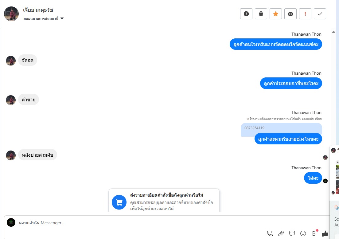The height and width of the screenshot is (239, 339).
Task: Toggle the red exclamation priority button
Action: (x=305, y=14)
